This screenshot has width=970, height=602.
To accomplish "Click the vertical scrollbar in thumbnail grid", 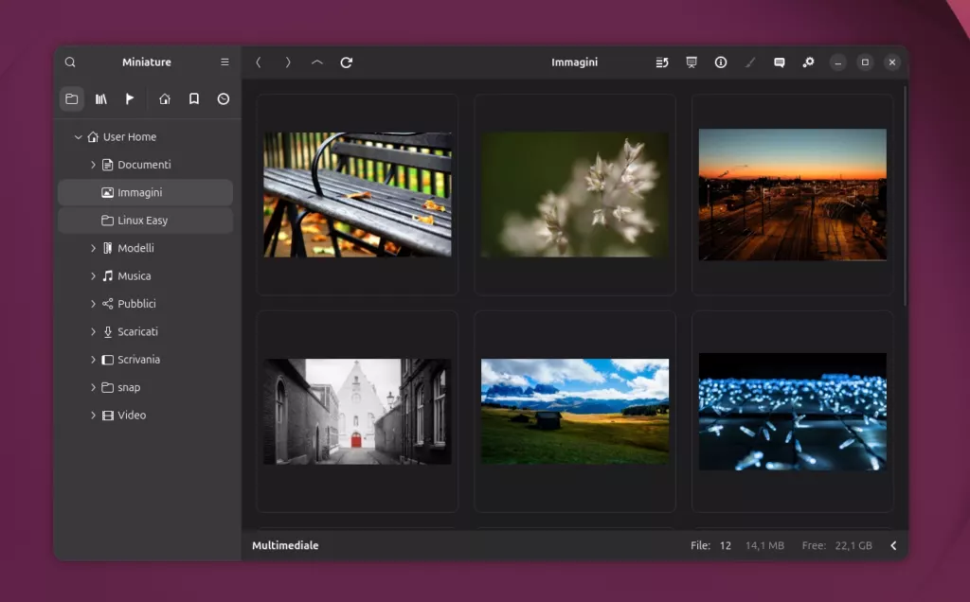I will [905, 197].
